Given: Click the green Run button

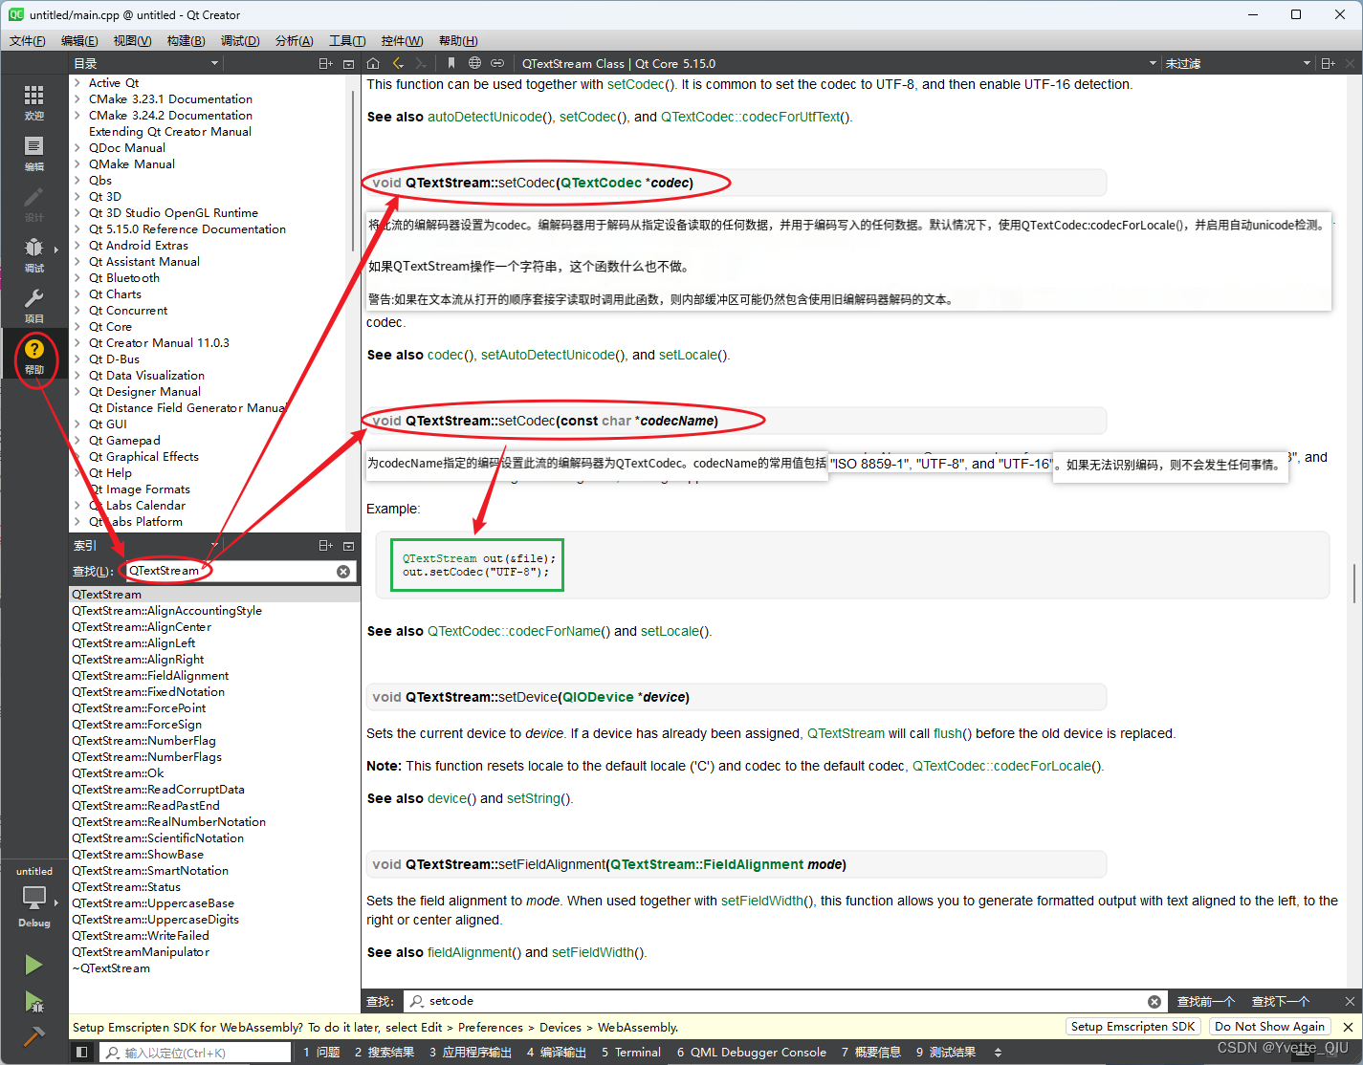Looking at the screenshot, I should point(33,965).
